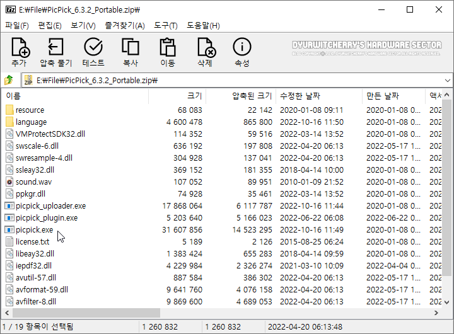
Task: Click the ZIP archive icon in address bar
Action: tap(28, 80)
